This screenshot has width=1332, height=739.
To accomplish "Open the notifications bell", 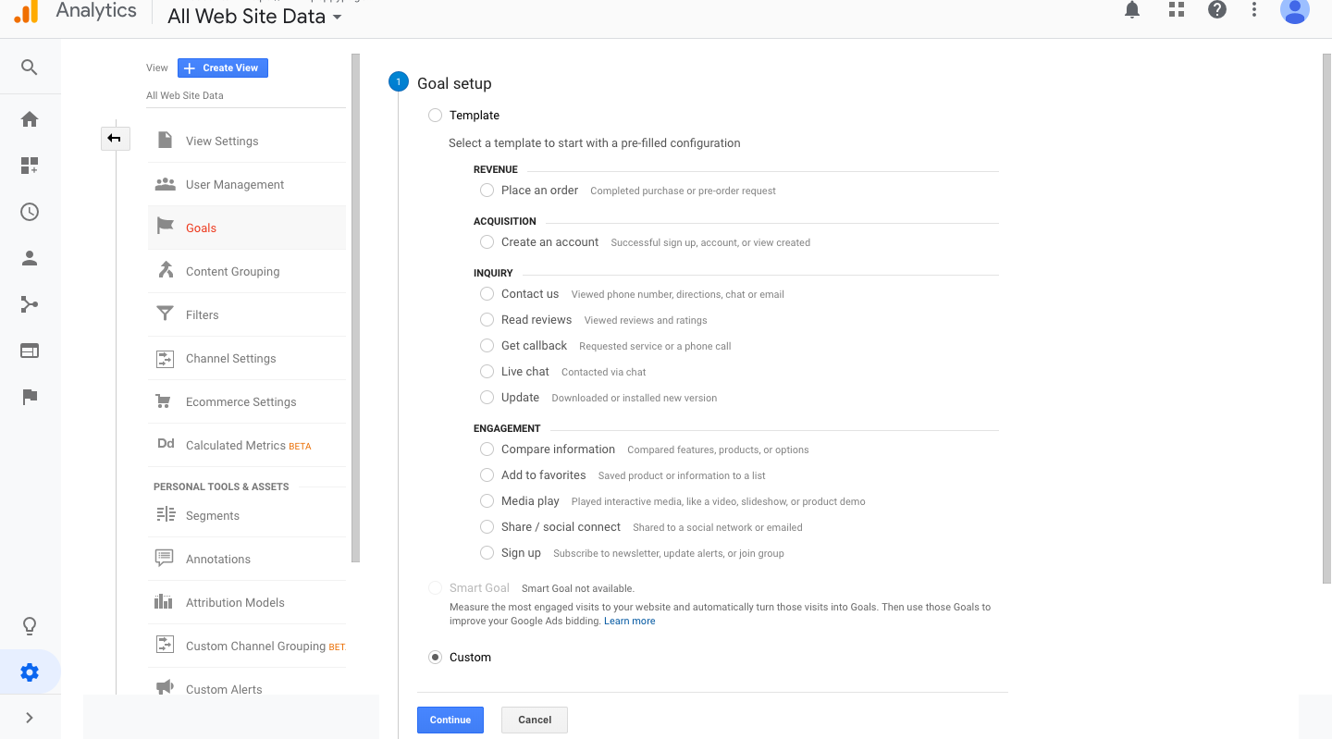I will [1132, 10].
